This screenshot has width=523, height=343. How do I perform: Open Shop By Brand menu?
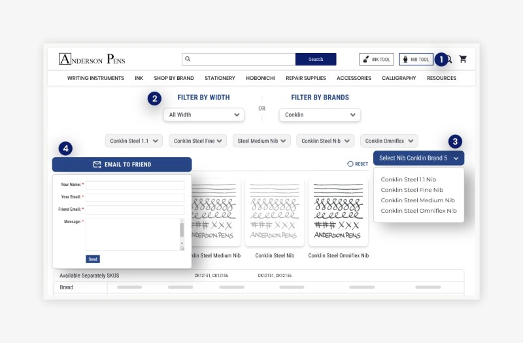[174, 78]
